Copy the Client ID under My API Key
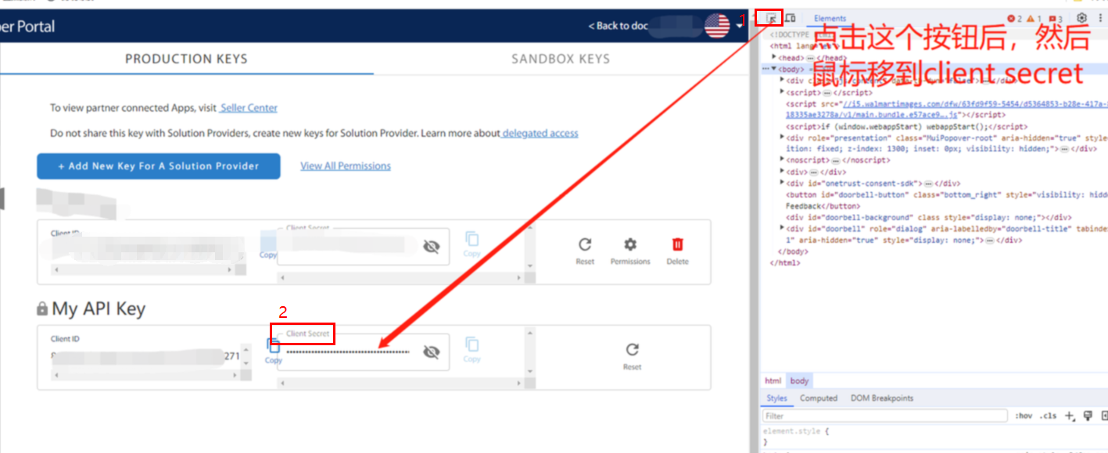Screen dimensions: 1108x453 [x=274, y=351]
